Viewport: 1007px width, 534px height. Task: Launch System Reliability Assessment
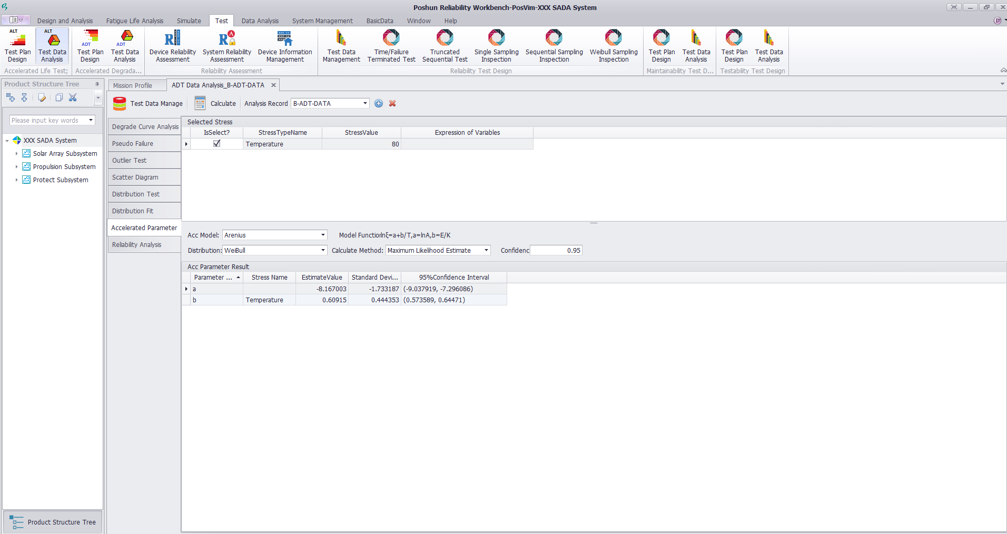coord(227,46)
